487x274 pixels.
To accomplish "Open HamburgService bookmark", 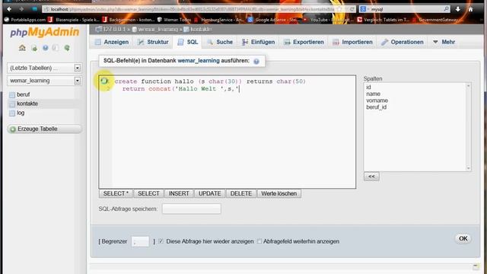I will 219,20.
